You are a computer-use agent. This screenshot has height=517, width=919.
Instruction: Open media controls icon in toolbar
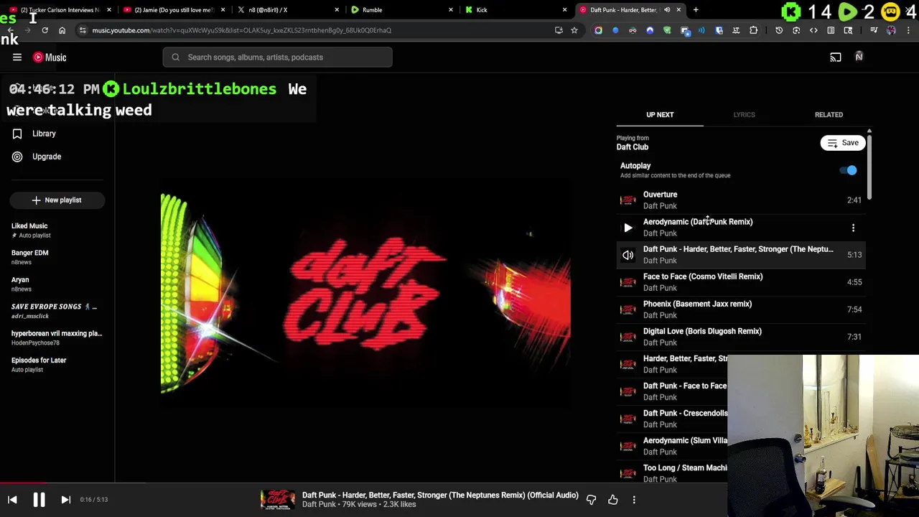[x=874, y=30]
